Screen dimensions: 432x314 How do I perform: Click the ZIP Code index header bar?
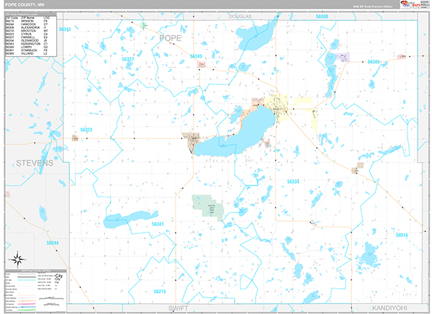[x=31, y=14]
